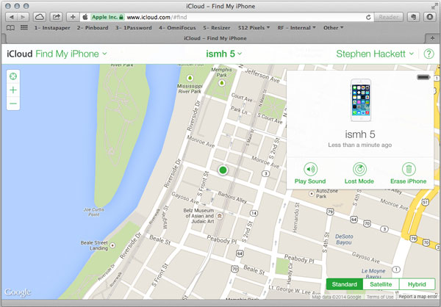Click the locate-all-devices crosshair icon
The image size is (441, 307).
point(13,76)
